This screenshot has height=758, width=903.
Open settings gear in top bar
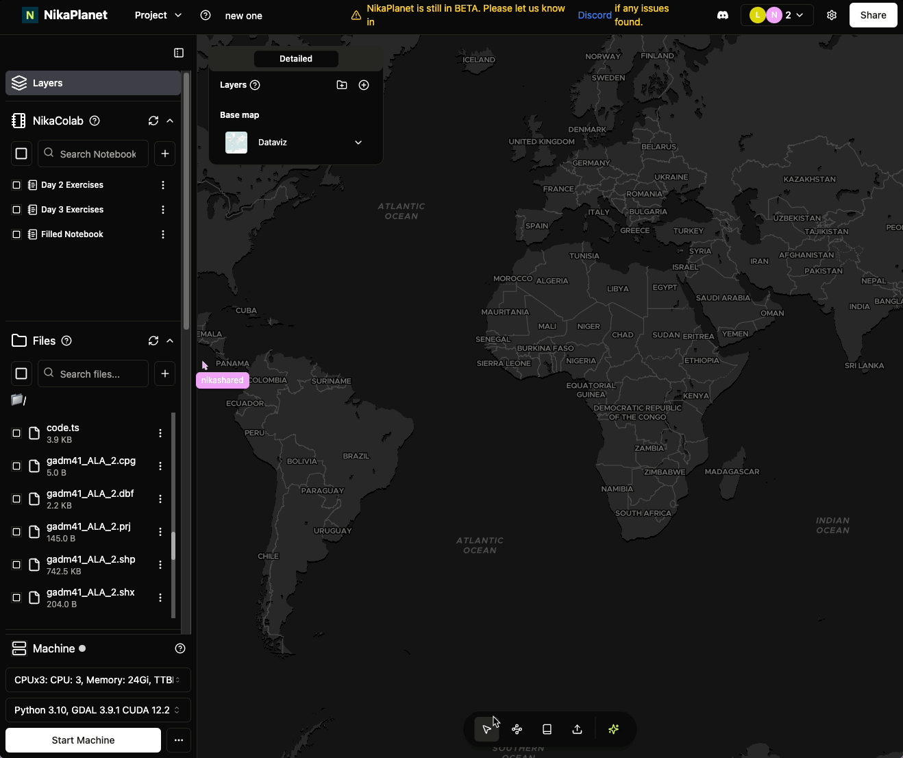pos(832,15)
